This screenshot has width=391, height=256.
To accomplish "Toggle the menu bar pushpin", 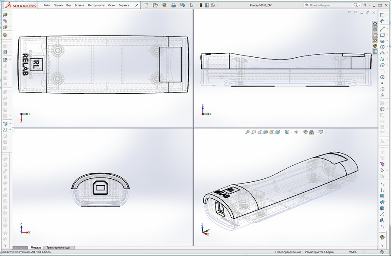I will tap(136, 5).
